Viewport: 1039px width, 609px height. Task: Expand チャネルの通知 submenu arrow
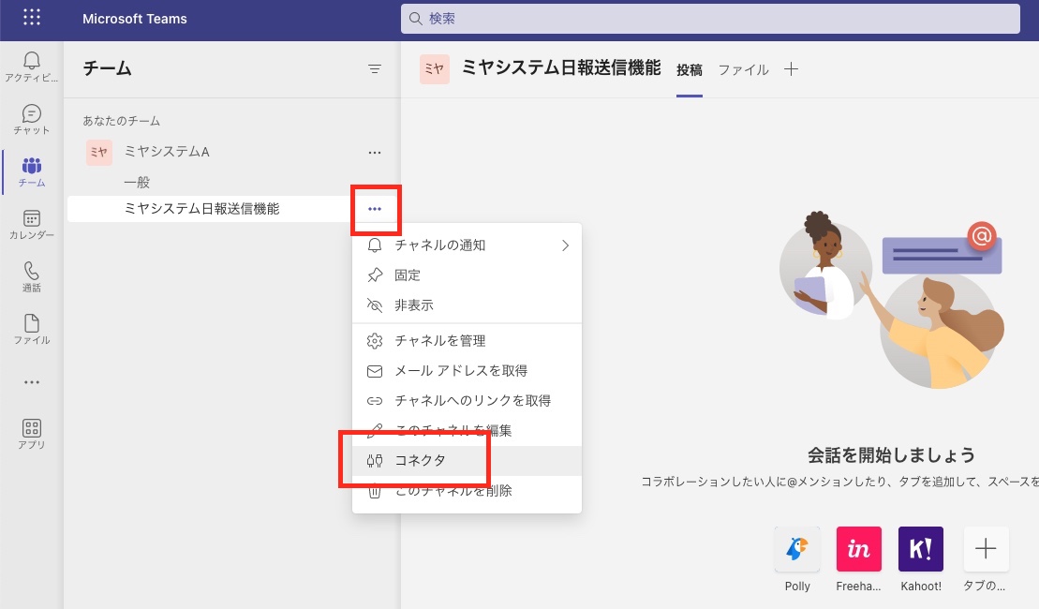tap(565, 245)
